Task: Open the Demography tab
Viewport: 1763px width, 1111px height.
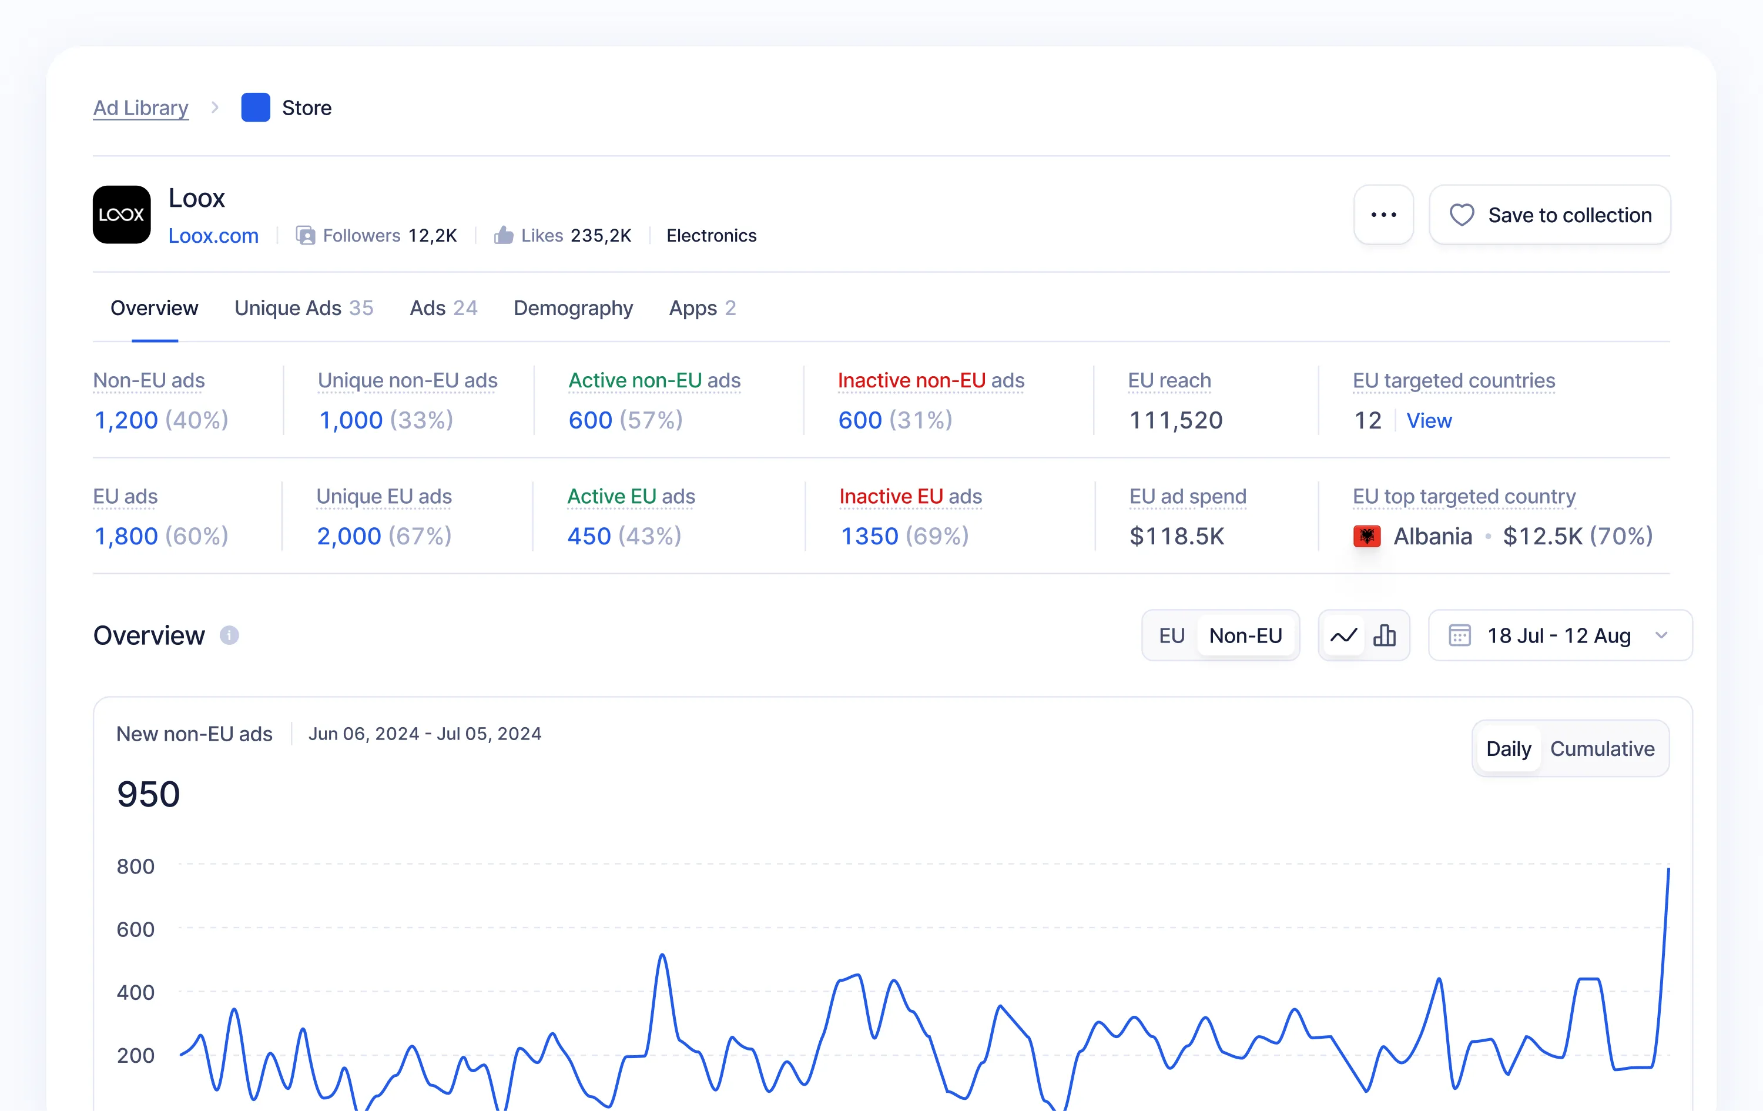Action: [x=573, y=307]
